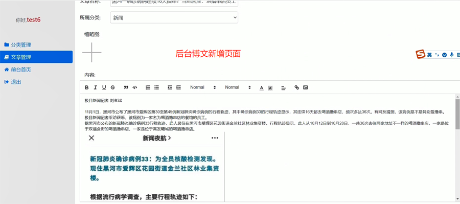
Task: Toggle bold formatting in the editor
Action: [86, 87]
